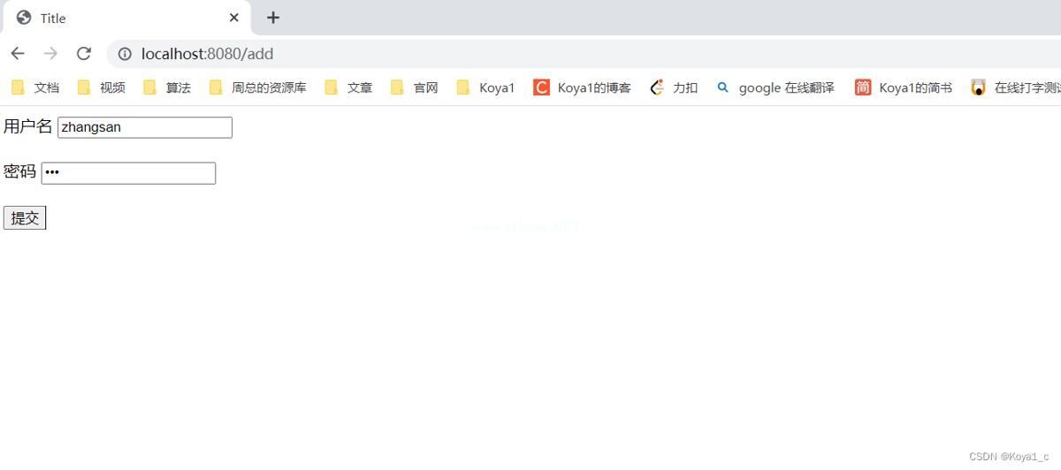
Task: Open a new tab with plus button
Action: (x=273, y=18)
